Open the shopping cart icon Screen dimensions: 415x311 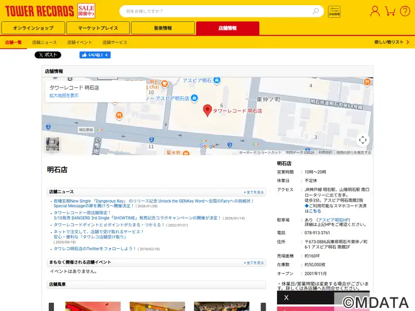[391, 11]
